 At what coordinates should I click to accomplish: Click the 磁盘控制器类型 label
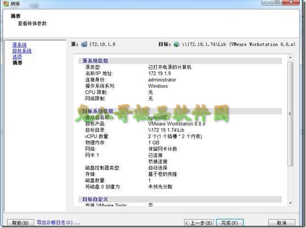click(103, 168)
